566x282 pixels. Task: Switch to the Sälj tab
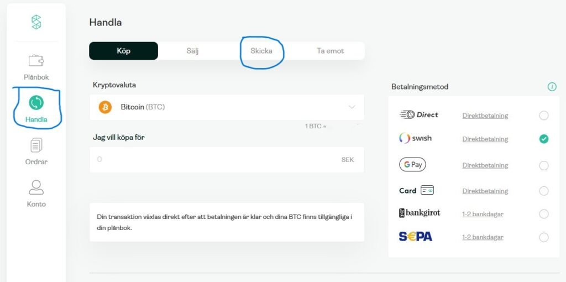[192, 51]
